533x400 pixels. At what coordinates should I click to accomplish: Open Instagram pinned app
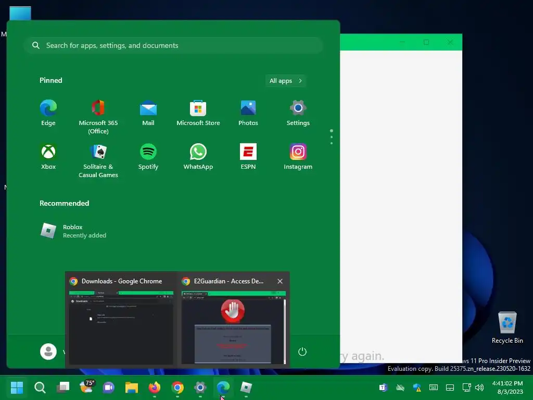(298, 157)
